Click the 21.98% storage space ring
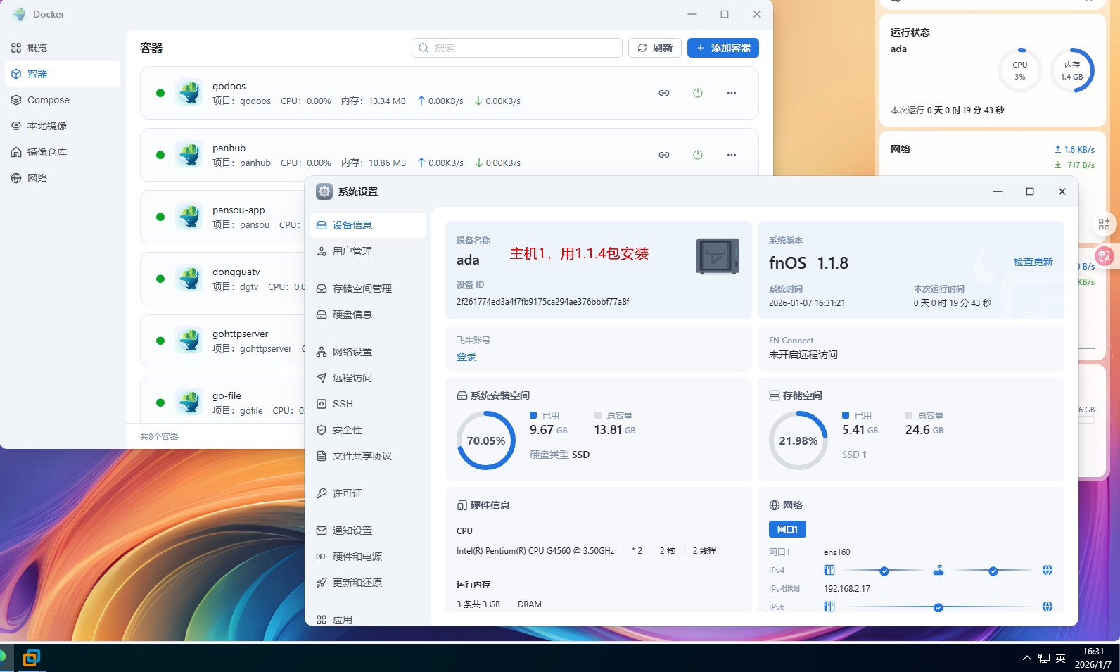 coord(798,440)
